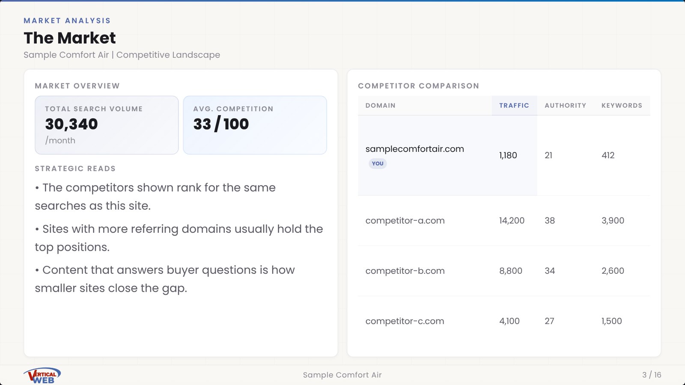Image resolution: width=685 pixels, height=385 pixels.
Task: Click authority value 21
Action: point(548,155)
